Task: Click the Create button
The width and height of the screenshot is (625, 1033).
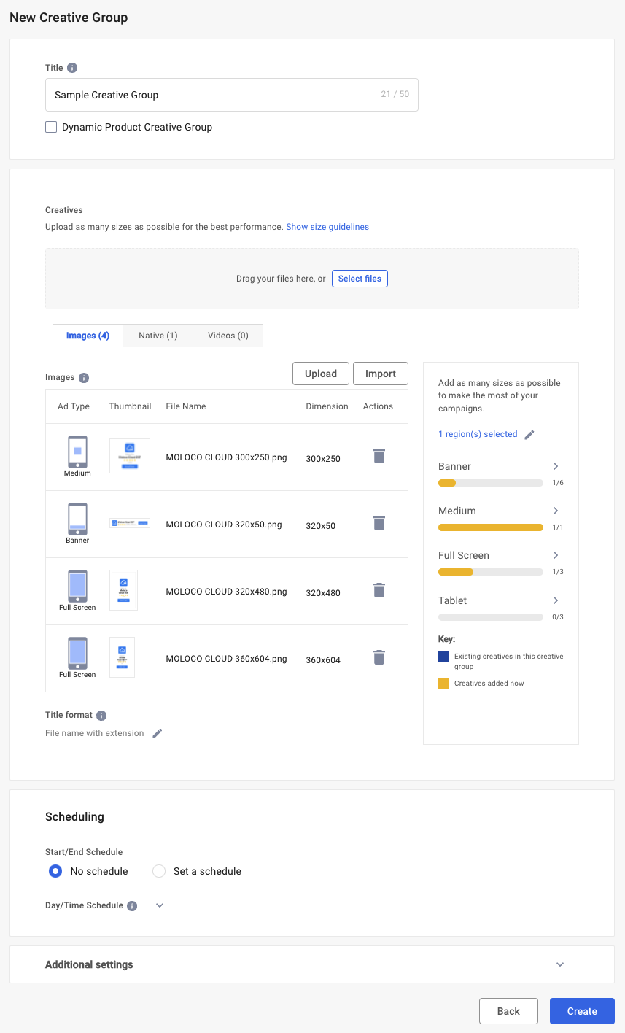Action: pos(582,1011)
